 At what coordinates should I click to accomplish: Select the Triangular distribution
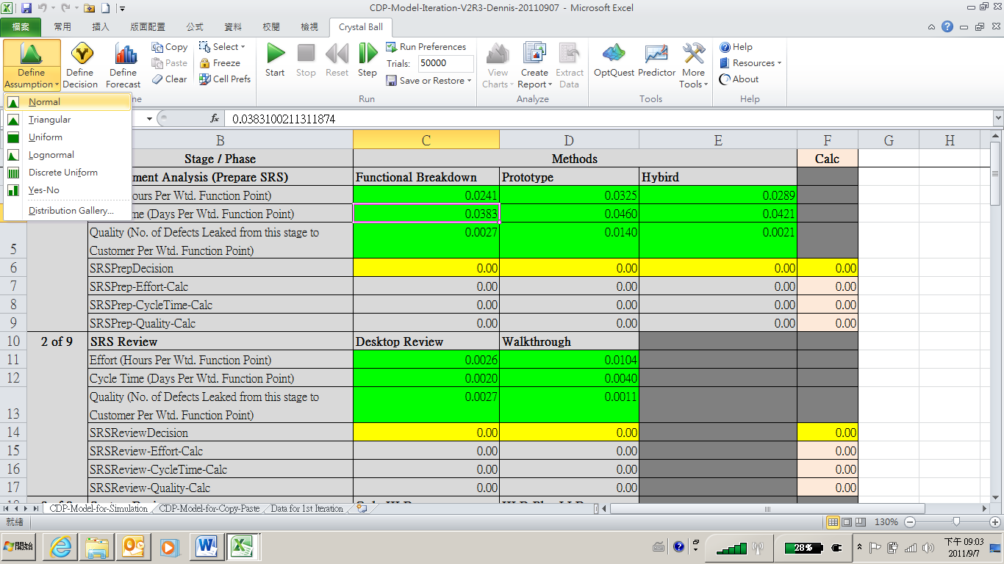pos(68,120)
